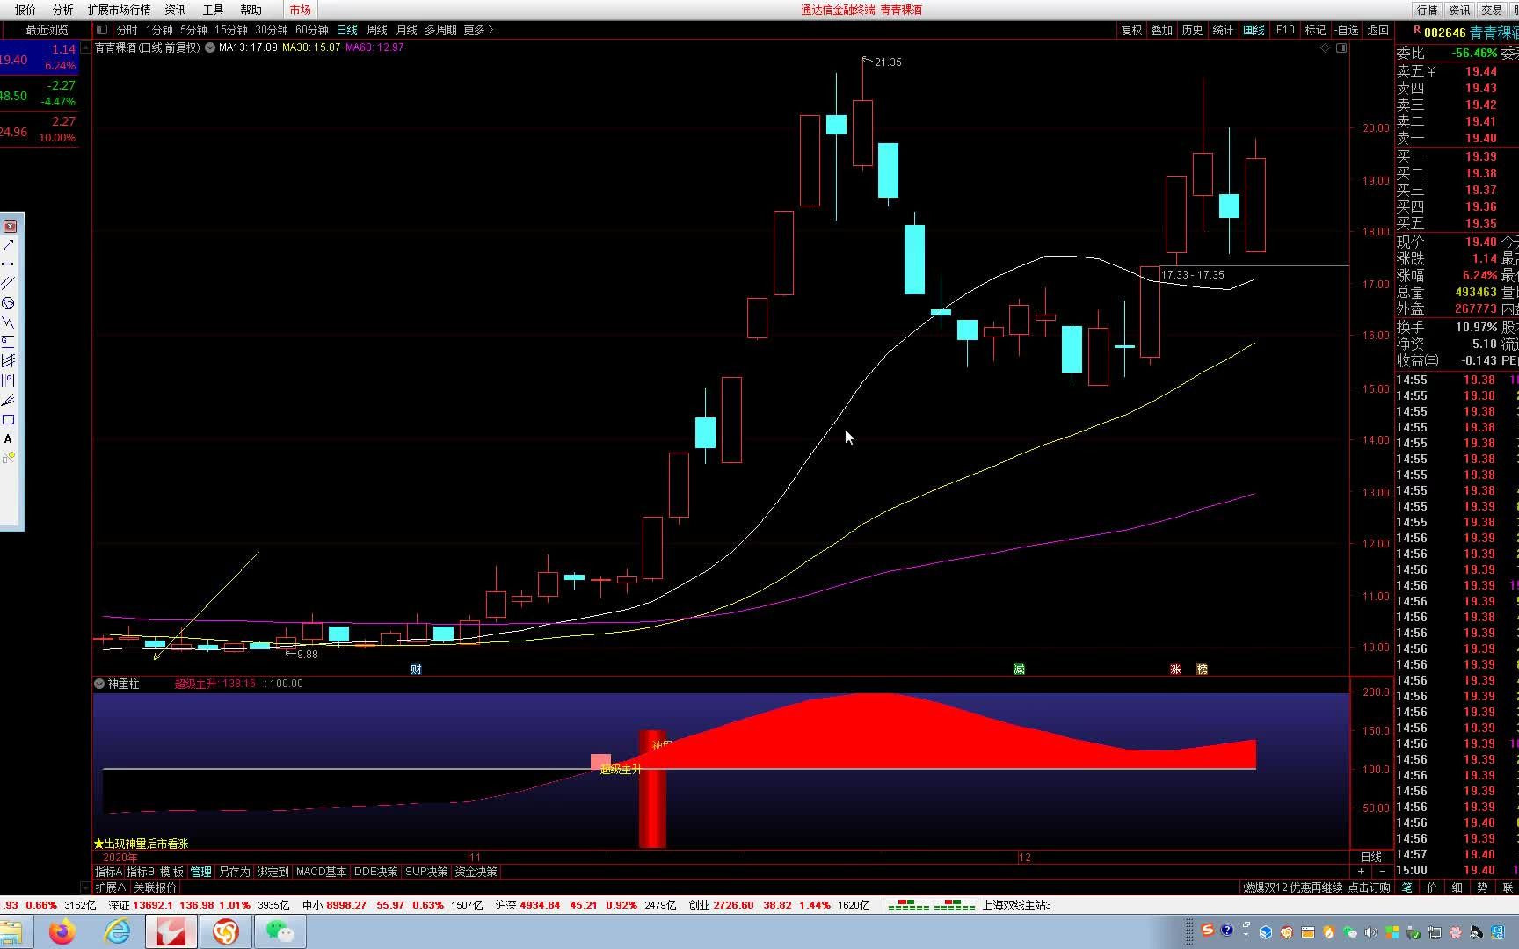Select the 指标A tab
Viewport: 1519px width, 949px height.
(108, 872)
